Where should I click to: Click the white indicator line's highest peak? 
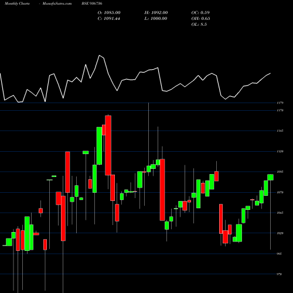click(x=100, y=56)
